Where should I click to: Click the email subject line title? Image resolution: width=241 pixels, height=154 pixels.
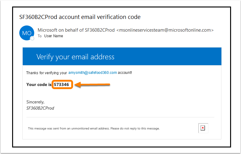click(x=80, y=16)
